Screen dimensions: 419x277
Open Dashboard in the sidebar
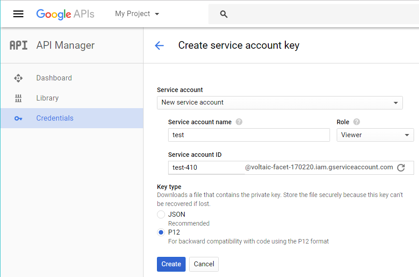pos(54,78)
